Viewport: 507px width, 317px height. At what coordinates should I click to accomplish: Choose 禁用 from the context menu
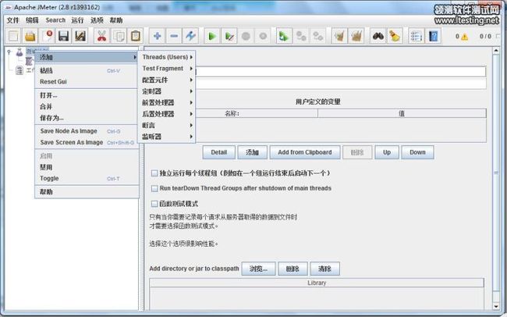(x=87, y=167)
